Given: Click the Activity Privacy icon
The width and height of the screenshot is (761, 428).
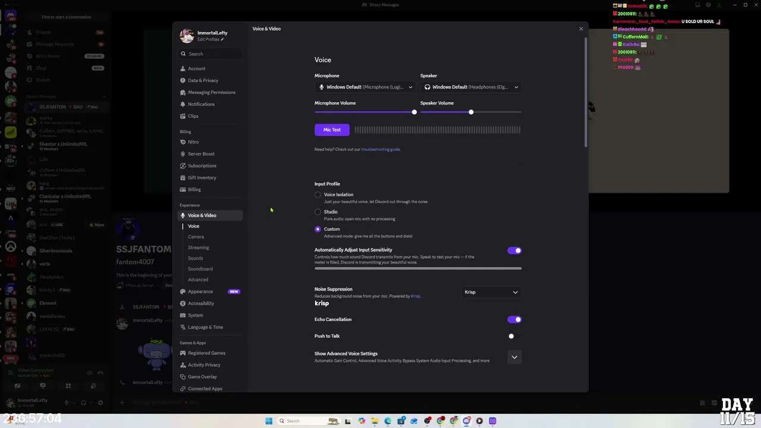Looking at the screenshot, I should 183,365.
